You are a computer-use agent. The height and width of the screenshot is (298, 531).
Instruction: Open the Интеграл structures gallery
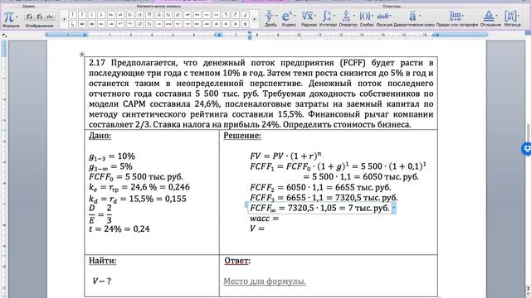(x=328, y=18)
